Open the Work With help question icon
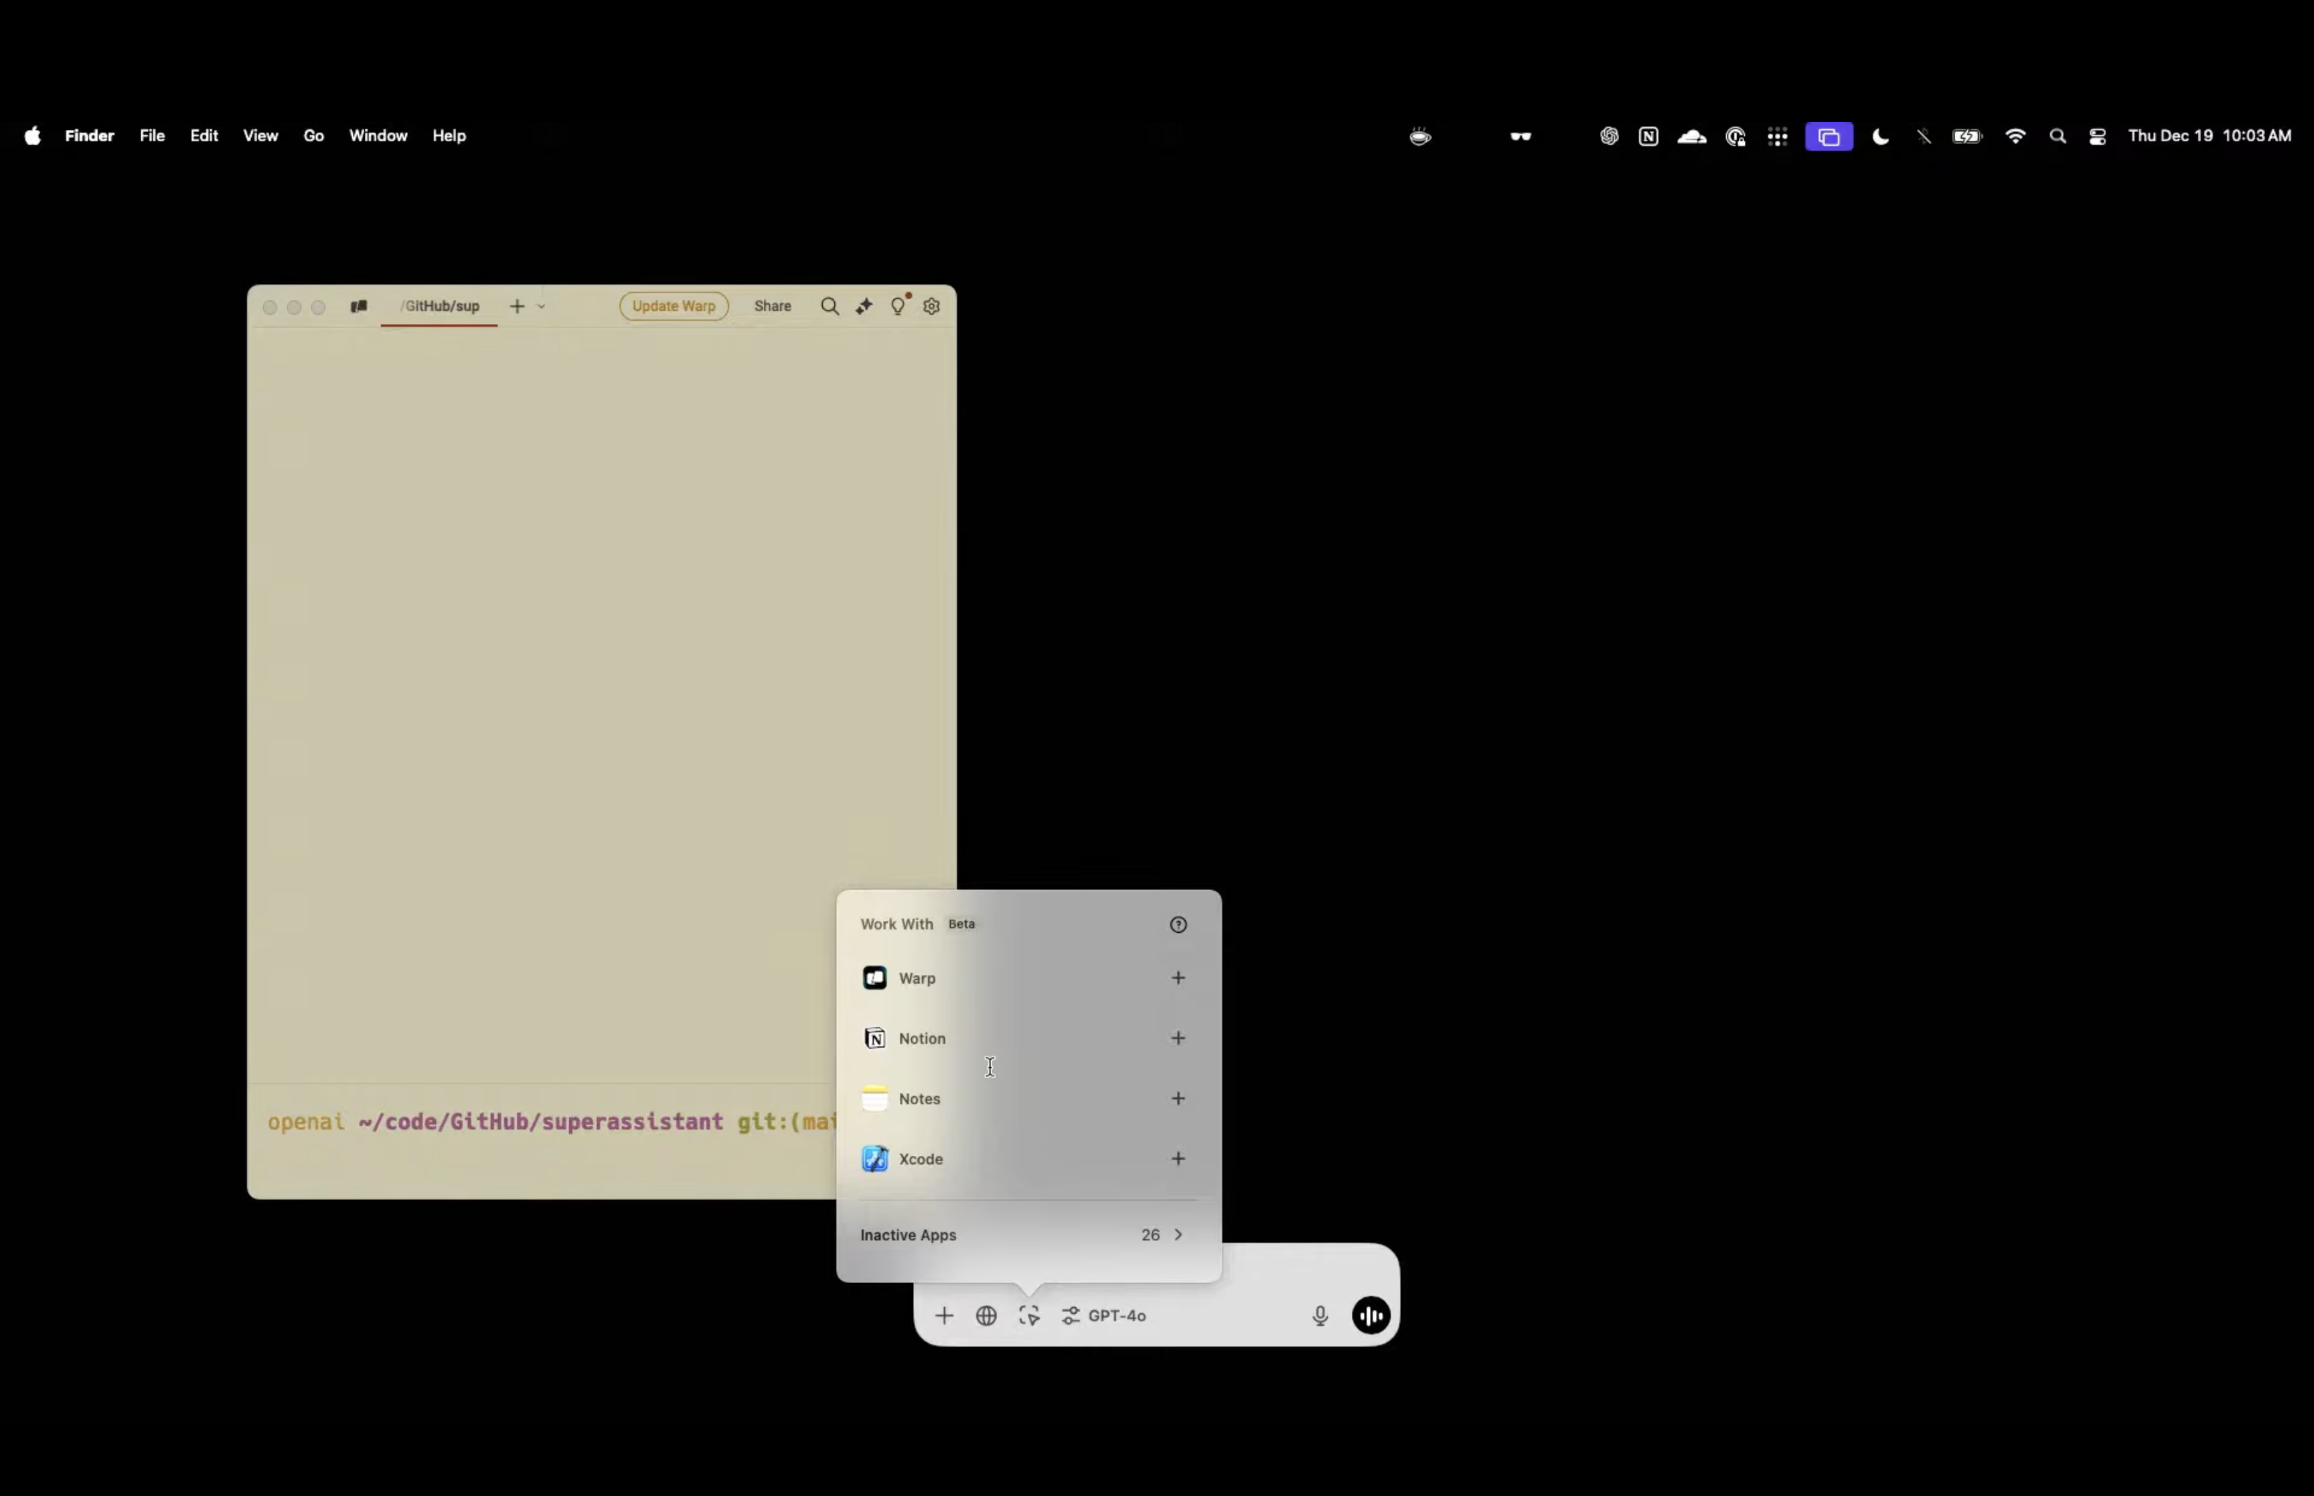This screenshot has height=1496, width=2314. pos(1178,925)
